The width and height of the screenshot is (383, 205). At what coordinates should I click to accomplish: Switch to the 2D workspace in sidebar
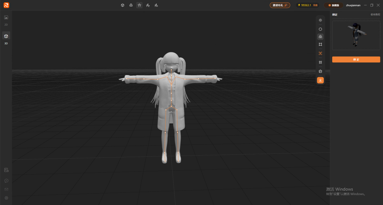6,20
